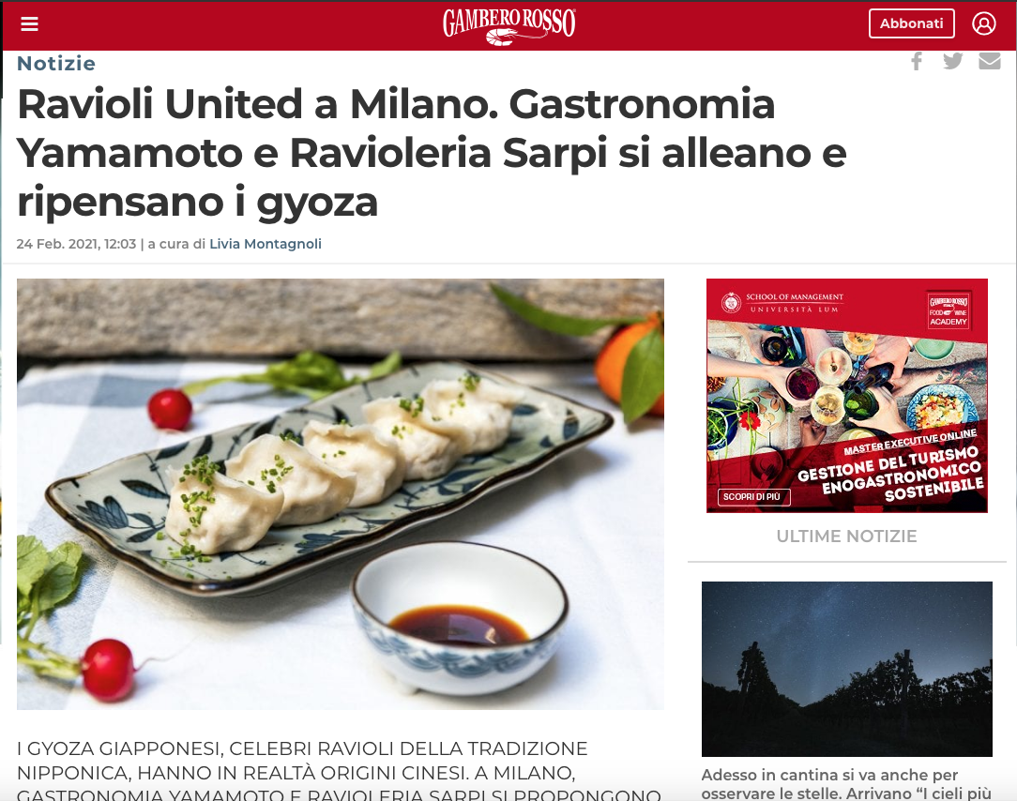Click the Università LUM crest in ad
The height and width of the screenshot is (801, 1017).
(x=731, y=303)
